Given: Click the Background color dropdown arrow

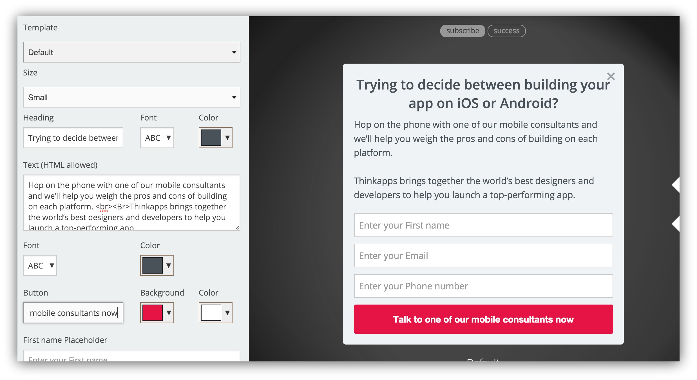Looking at the screenshot, I should click(167, 313).
